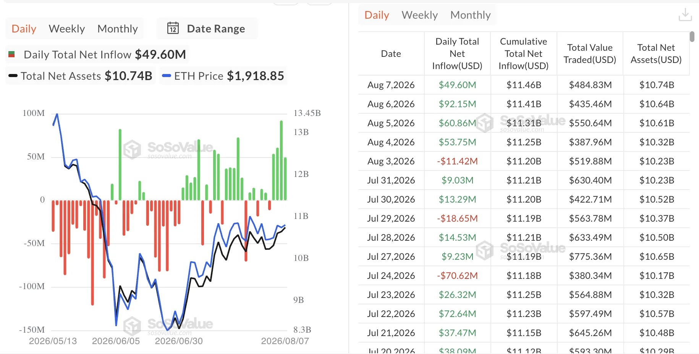Click the $550.64M value traded cell
The height and width of the screenshot is (354, 699).
coord(590,123)
